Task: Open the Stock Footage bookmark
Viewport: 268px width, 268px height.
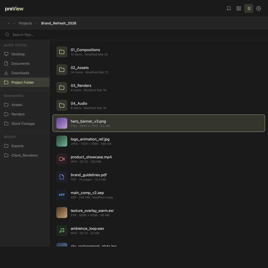Action: tap(25, 123)
